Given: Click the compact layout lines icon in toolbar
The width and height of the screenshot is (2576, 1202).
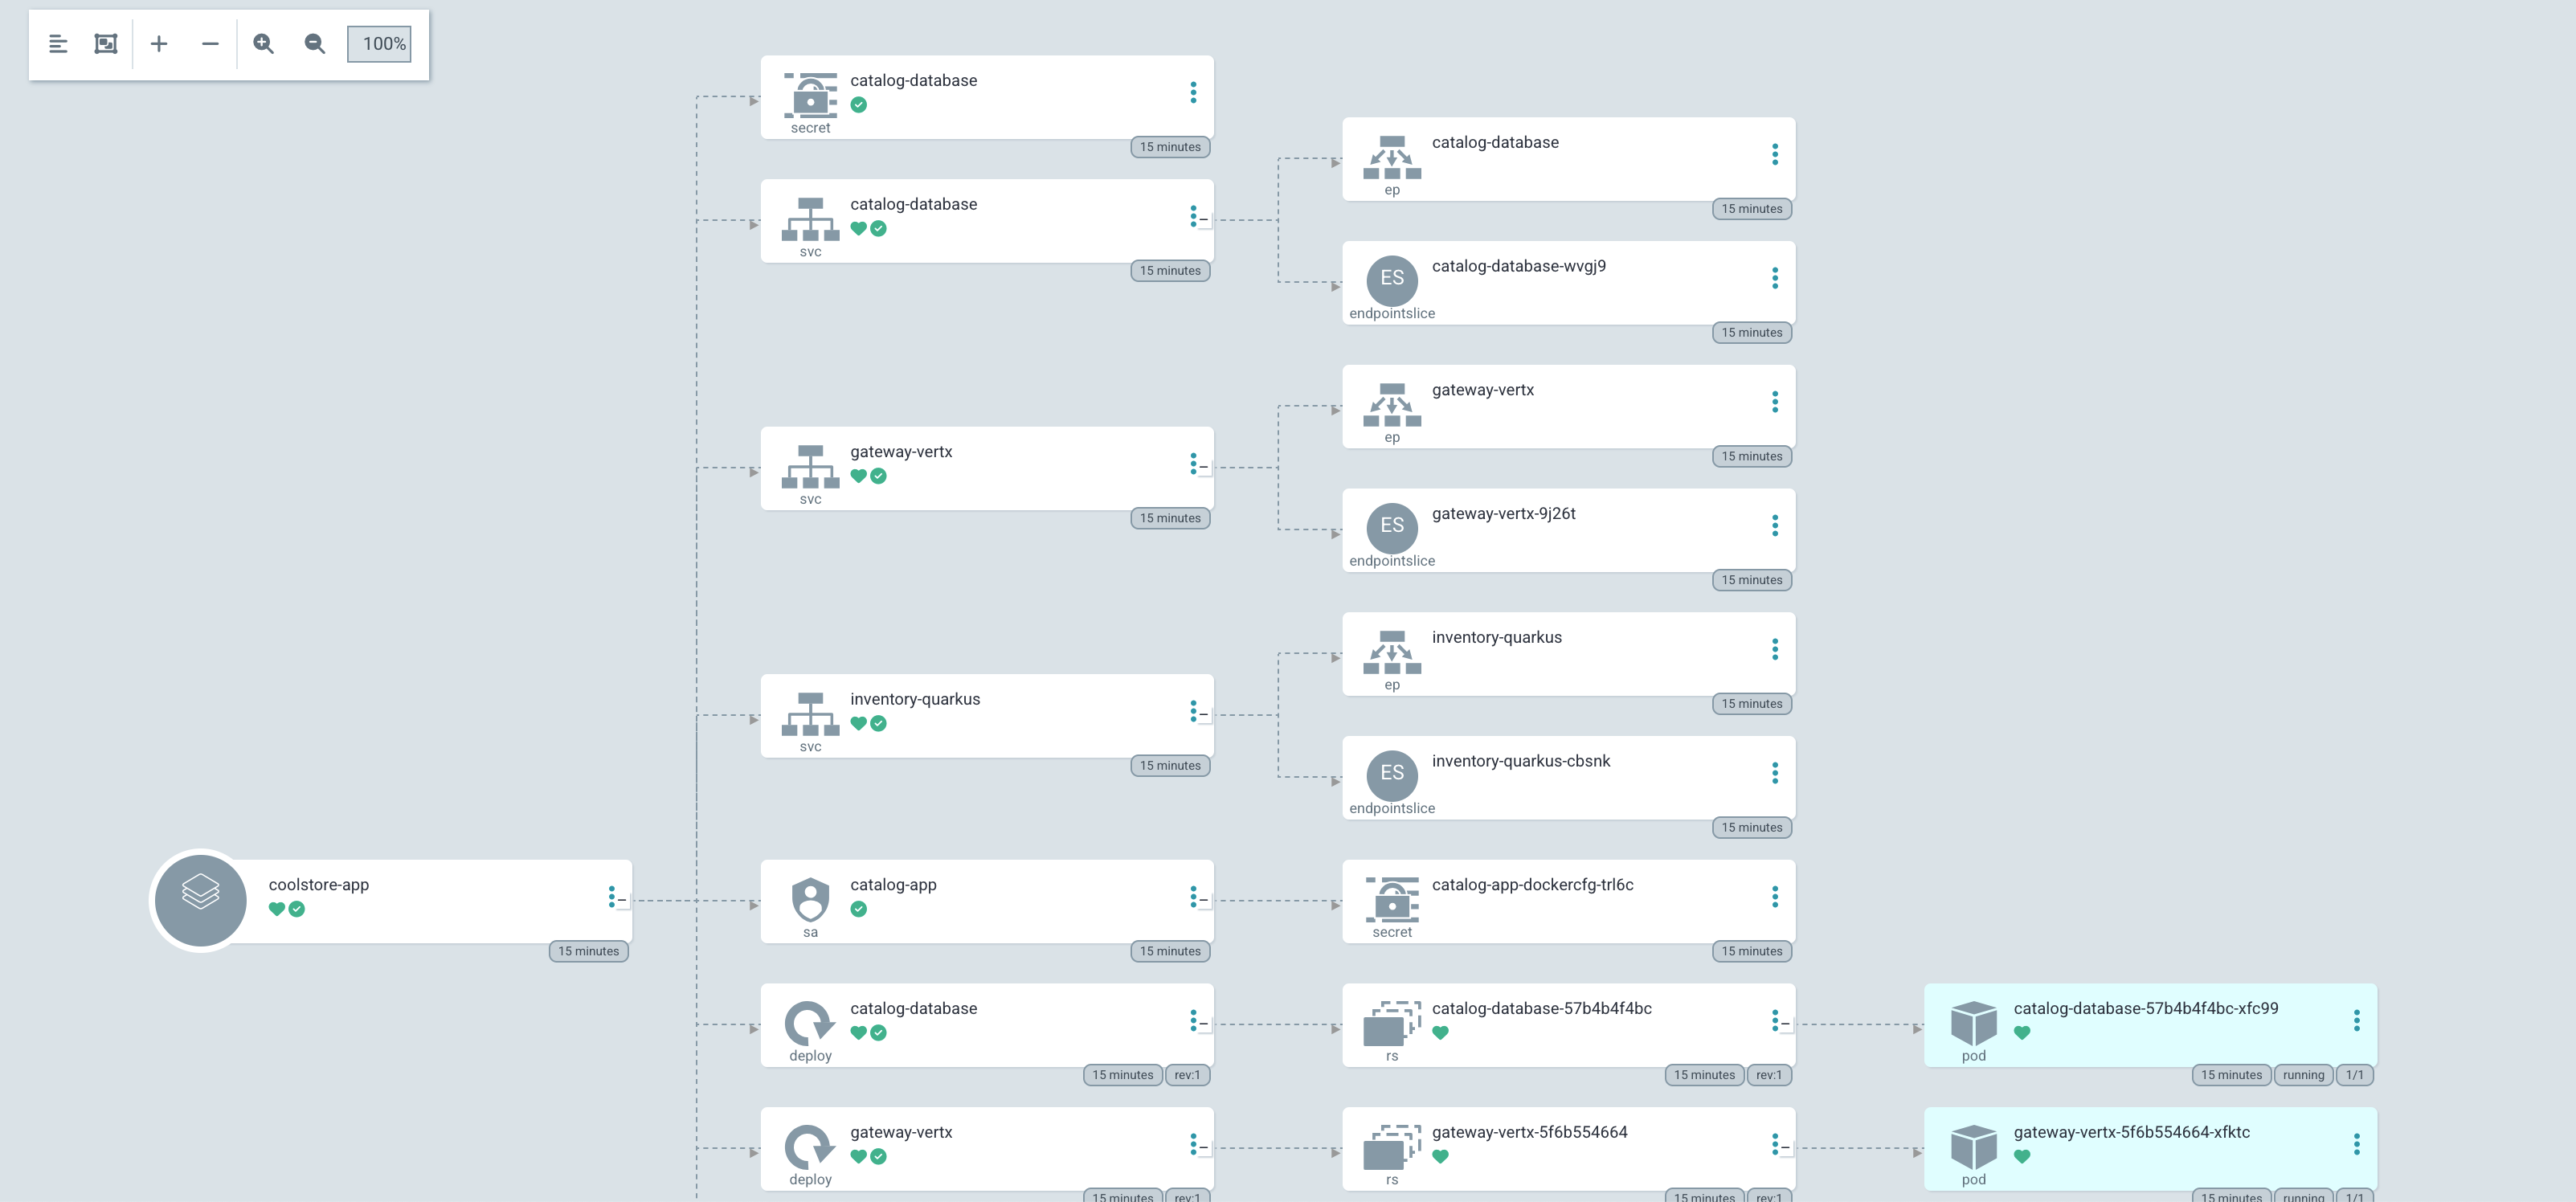Looking at the screenshot, I should pyautogui.click(x=58, y=44).
